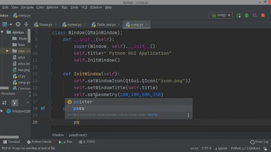Close the Home.py tab
The image size is (271, 152).
[x=55, y=24]
